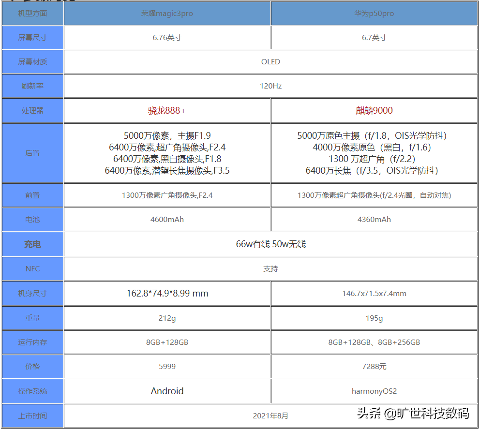This screenshot has height=430, width=480.
Task: Select the 7288元 price value
Action: click(x=374, y=366)
